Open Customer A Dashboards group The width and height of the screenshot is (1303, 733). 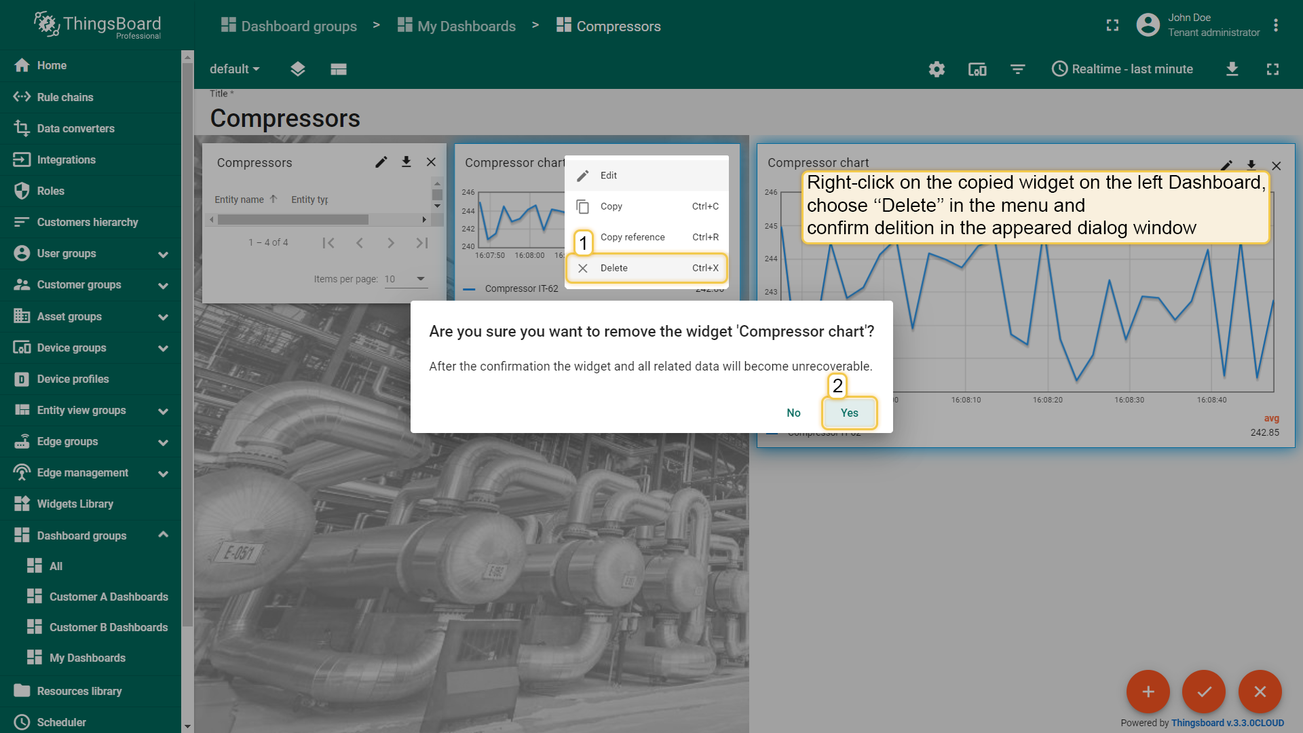tap(90, 597)
